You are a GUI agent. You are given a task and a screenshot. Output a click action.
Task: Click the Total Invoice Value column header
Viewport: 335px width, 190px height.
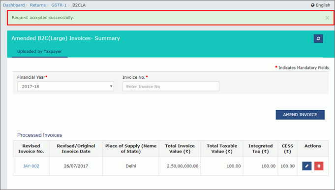click(180, 149)
